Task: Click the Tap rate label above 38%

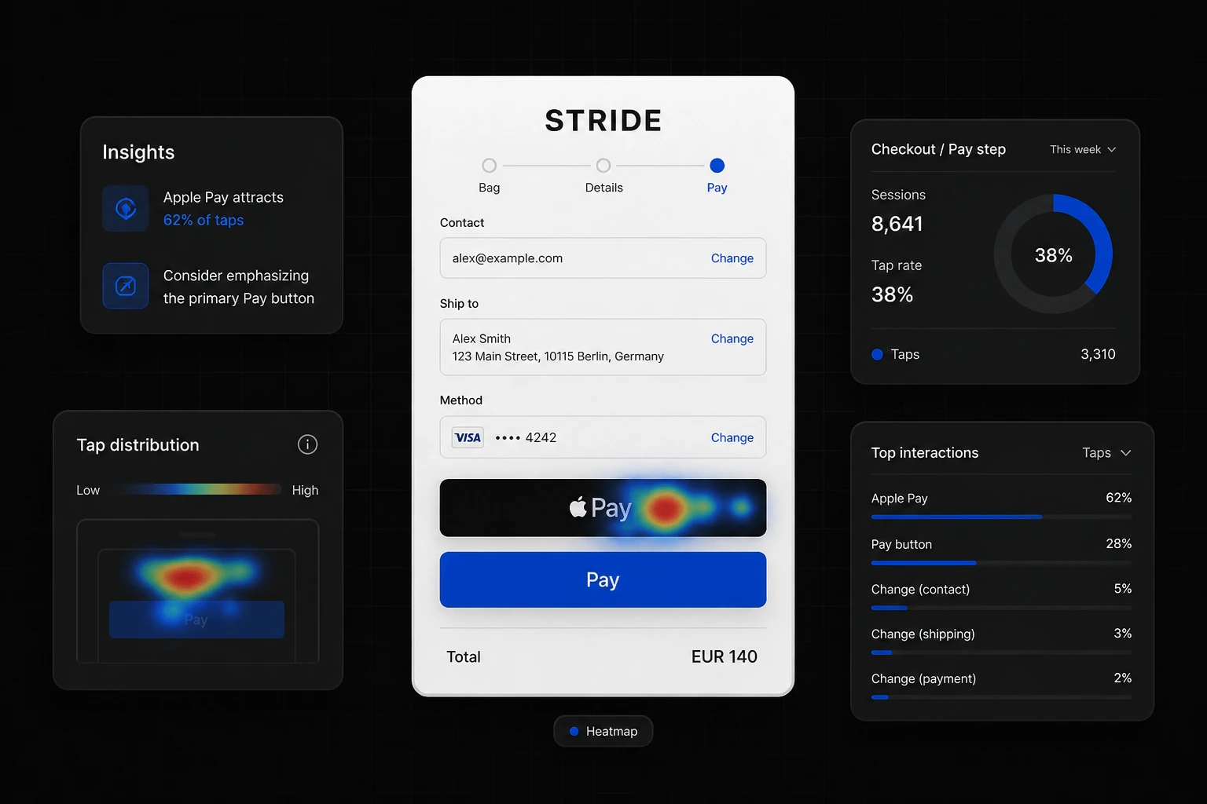Action: click(897, 265)
